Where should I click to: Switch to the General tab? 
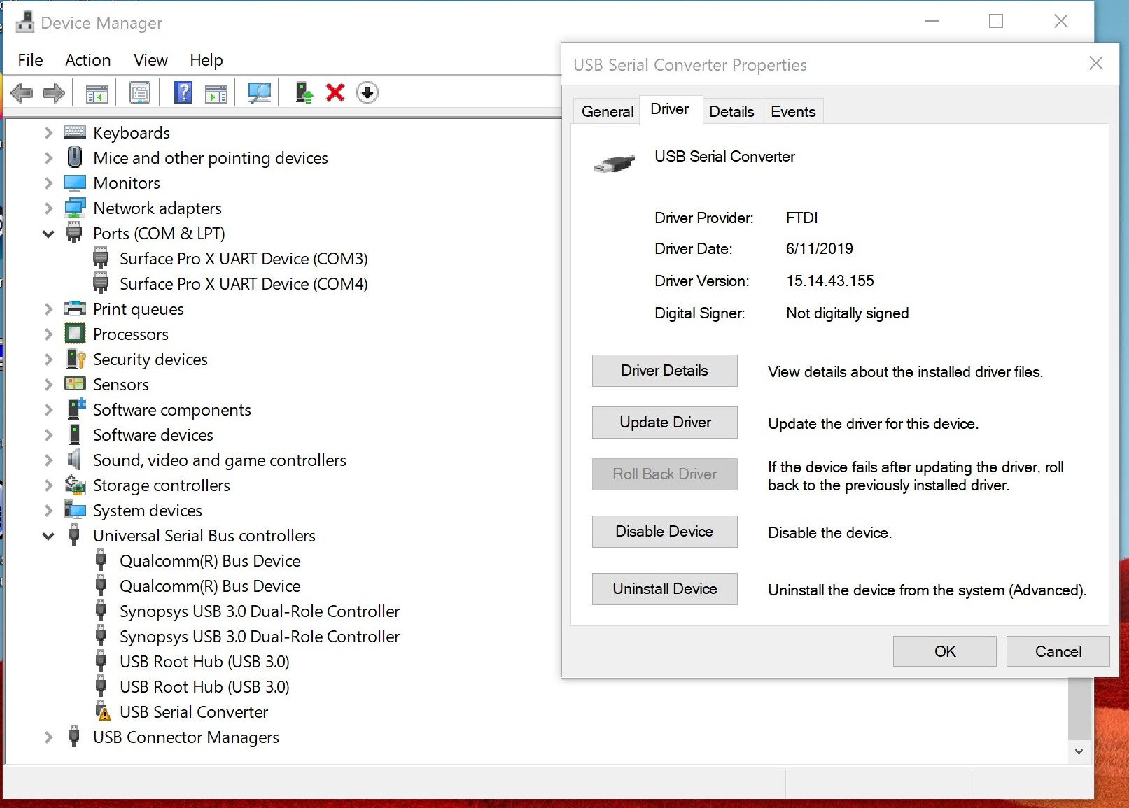tap(607, 111)
